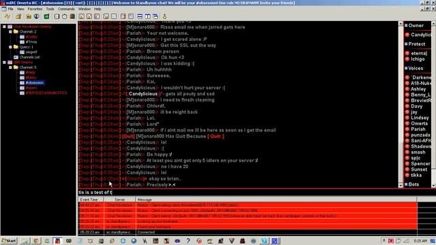Collapse the second Omerta server node
Image resolution: width=436 pixels, height=245 pixels.
[4, 62]
